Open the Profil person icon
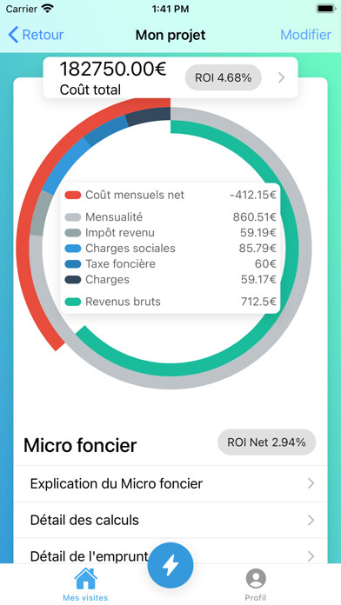Viewport: 341px width, 605px height. [x=256, y=578]
